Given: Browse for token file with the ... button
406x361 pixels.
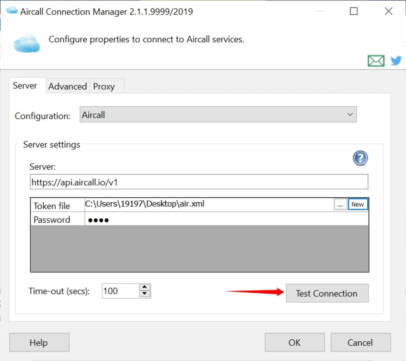Looking at the screenshot, I should (x=340, y=205).
